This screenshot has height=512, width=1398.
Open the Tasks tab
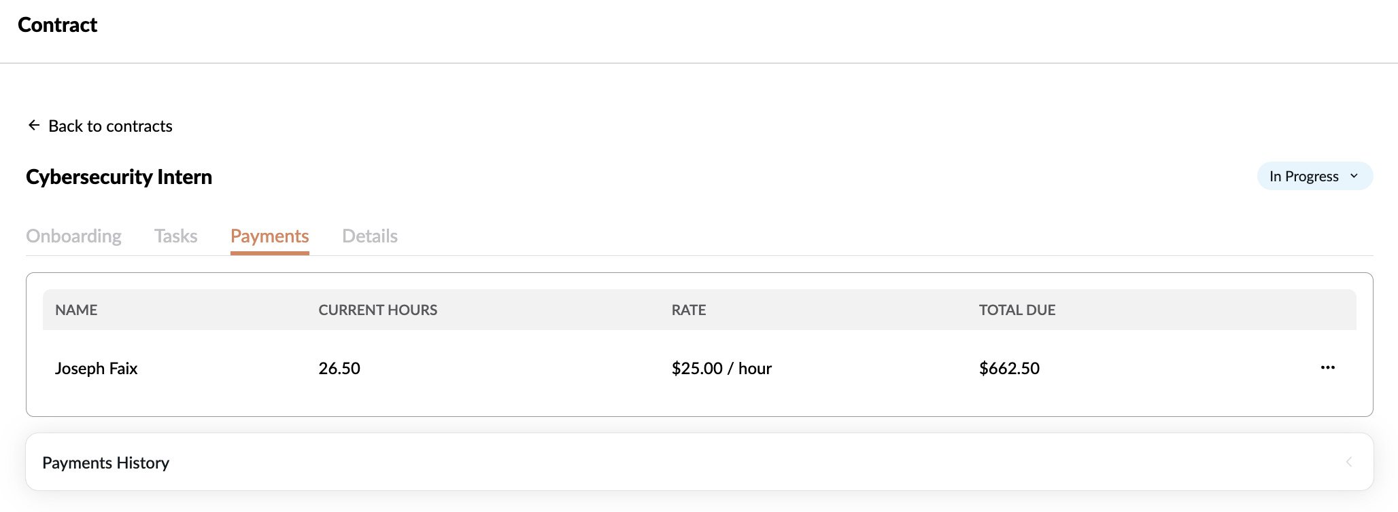[x=175, y=236]
